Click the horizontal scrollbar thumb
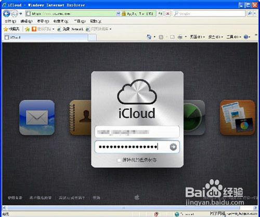 tap(123, 208)
